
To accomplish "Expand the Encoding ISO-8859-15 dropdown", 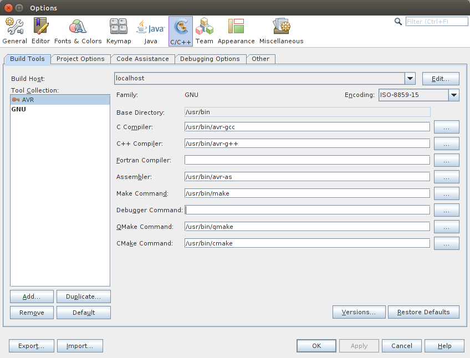I will [x=454, y=95].
